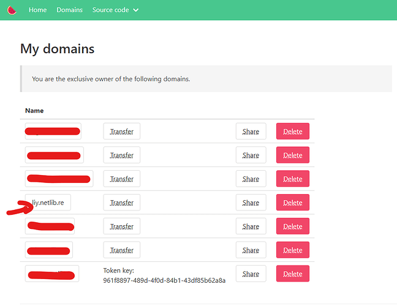Screen dimensions: 397x306
Task: Click Transfer in row just below liy.netlib.re
Action: click(121, 226)
